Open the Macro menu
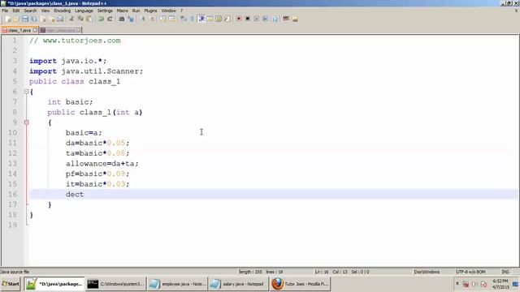This screenshot has width=520, height=292. coord(123,11)
